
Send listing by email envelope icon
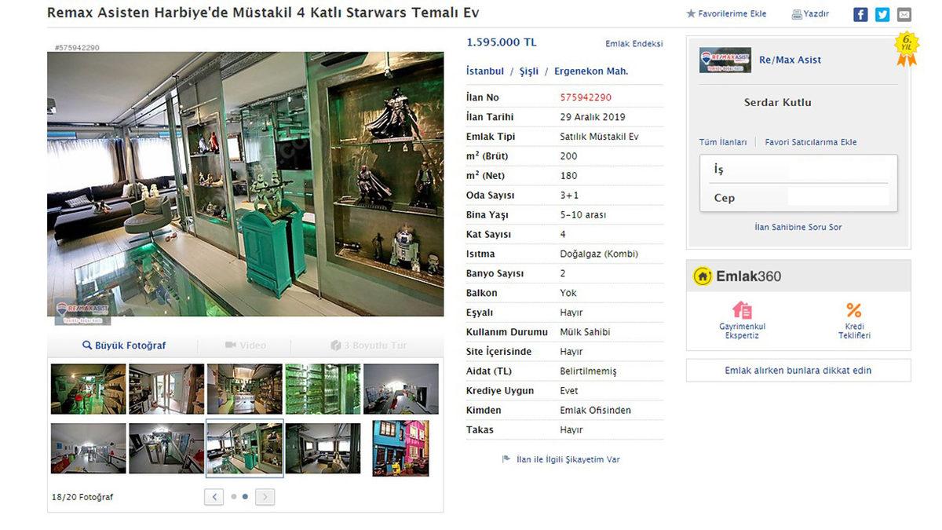coord(904,14)
